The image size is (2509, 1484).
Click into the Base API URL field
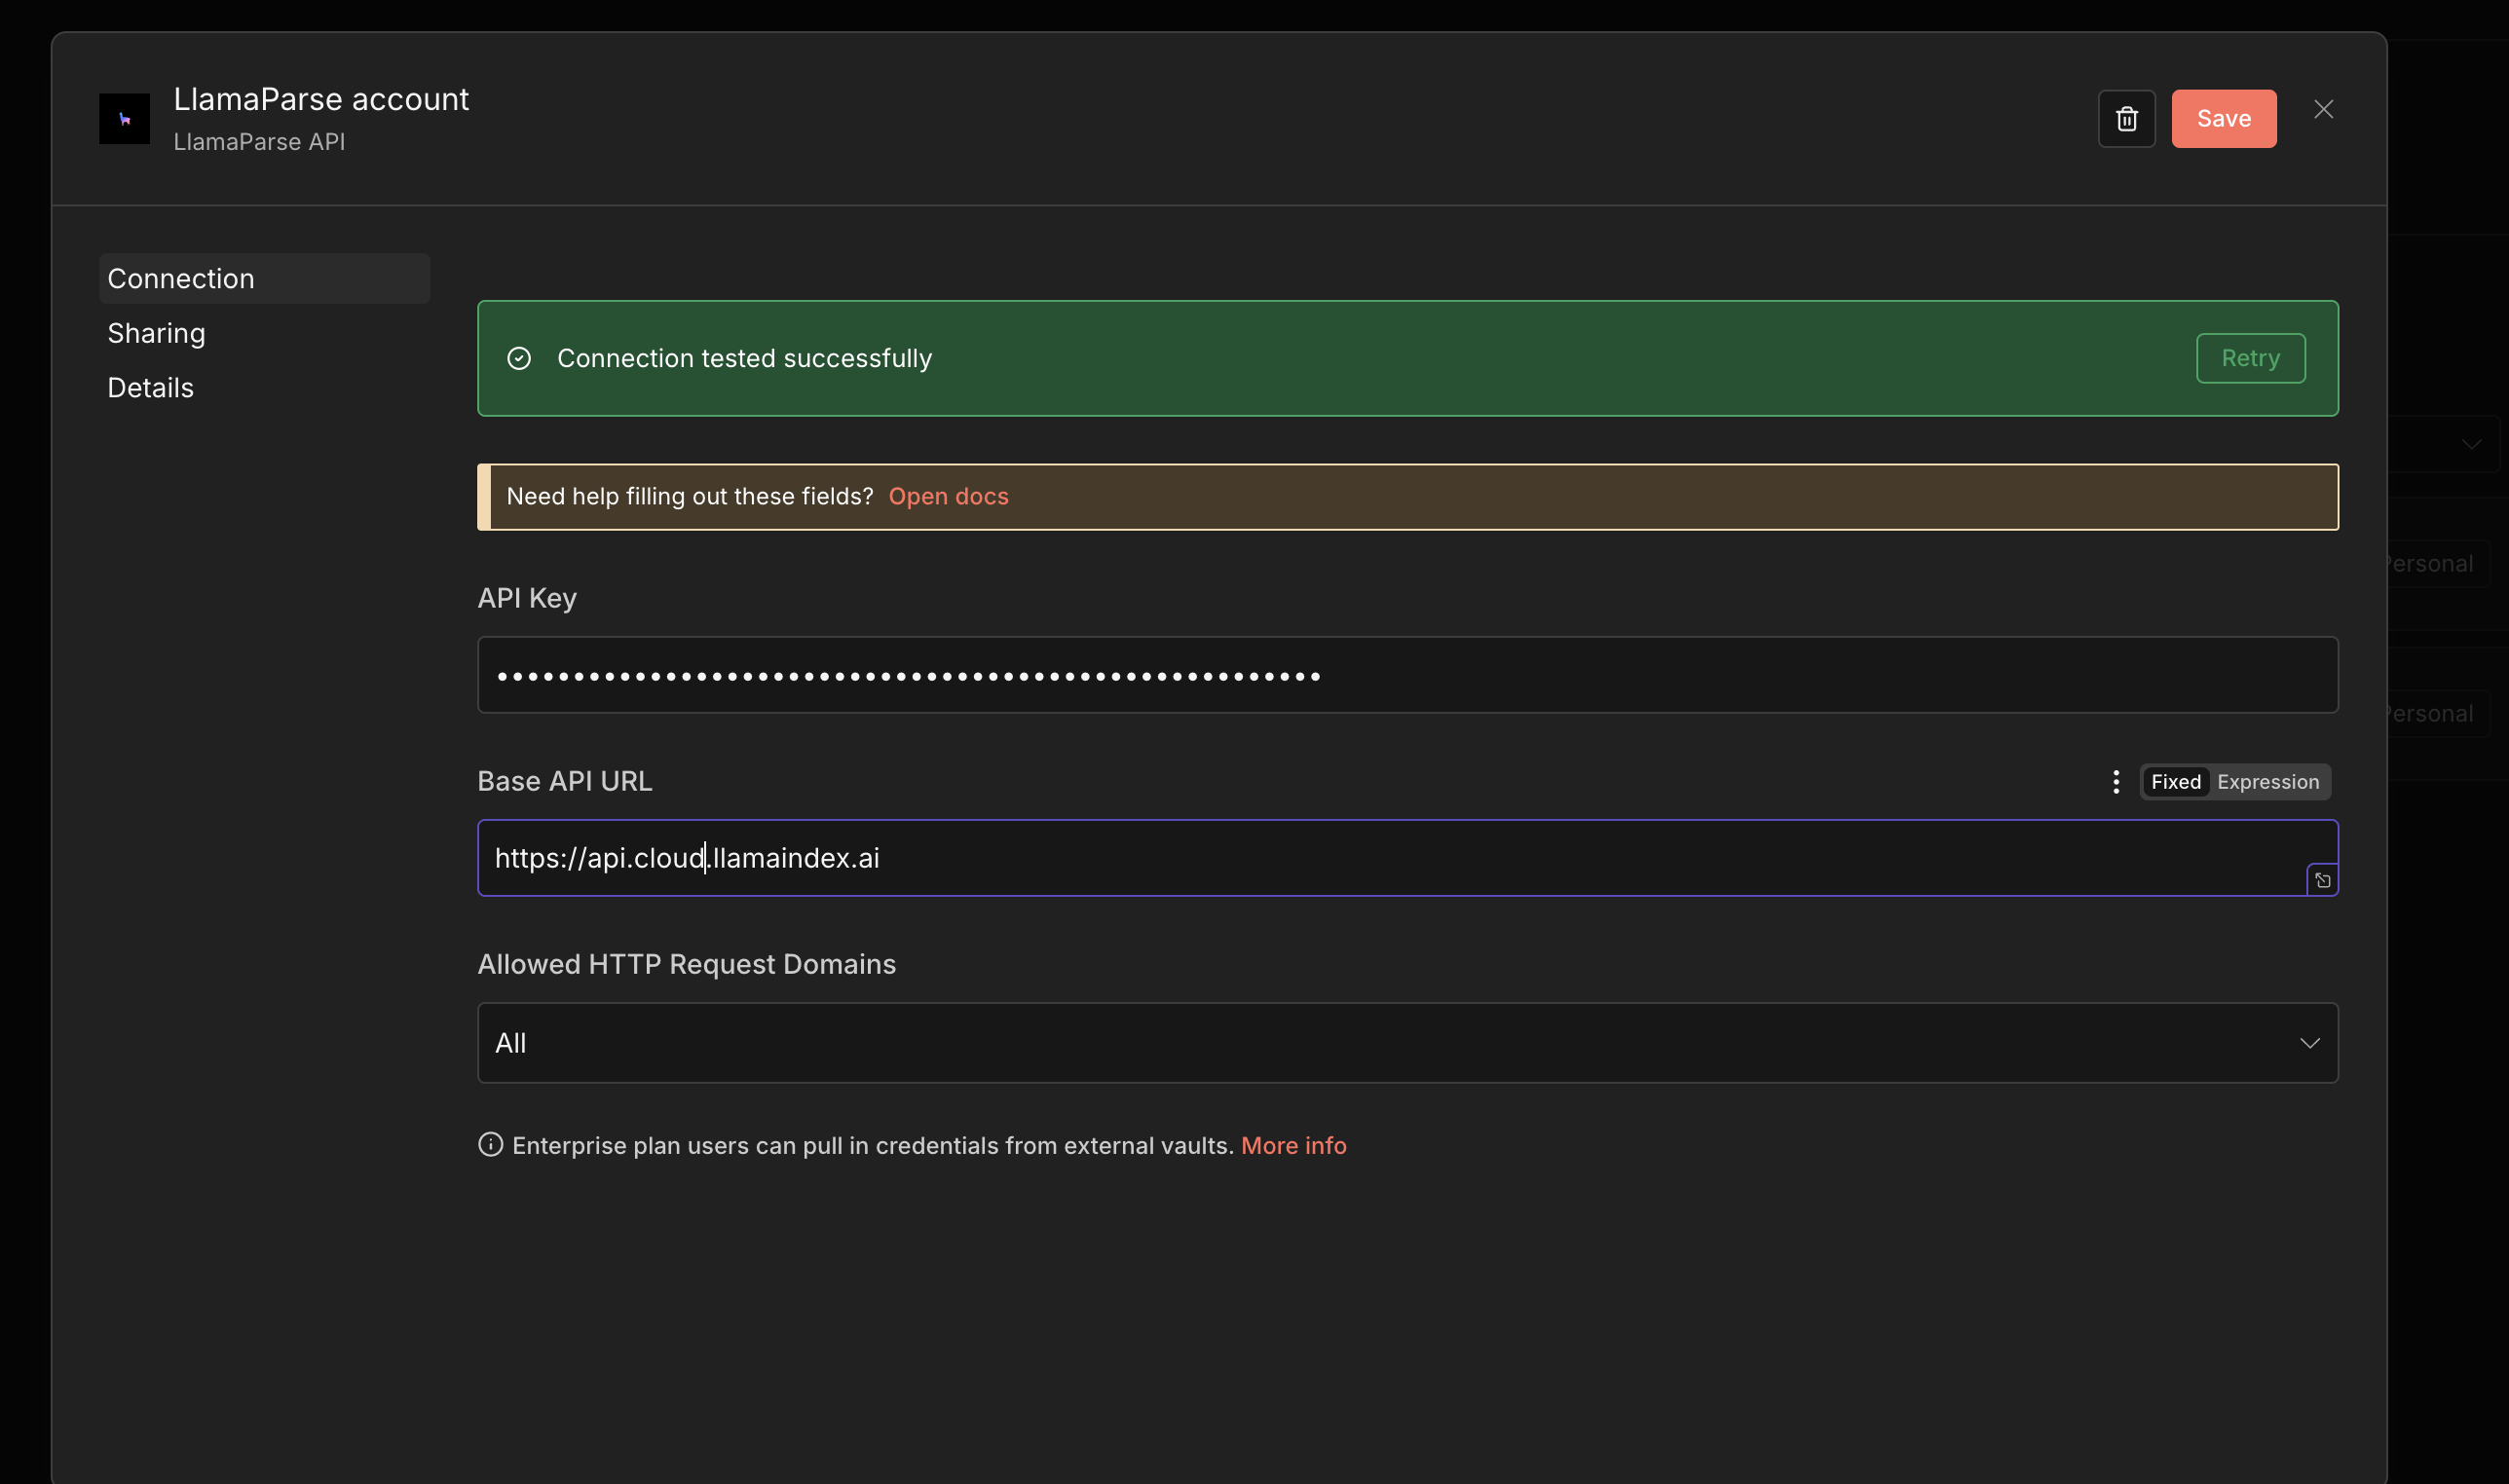click(1407, 858)
